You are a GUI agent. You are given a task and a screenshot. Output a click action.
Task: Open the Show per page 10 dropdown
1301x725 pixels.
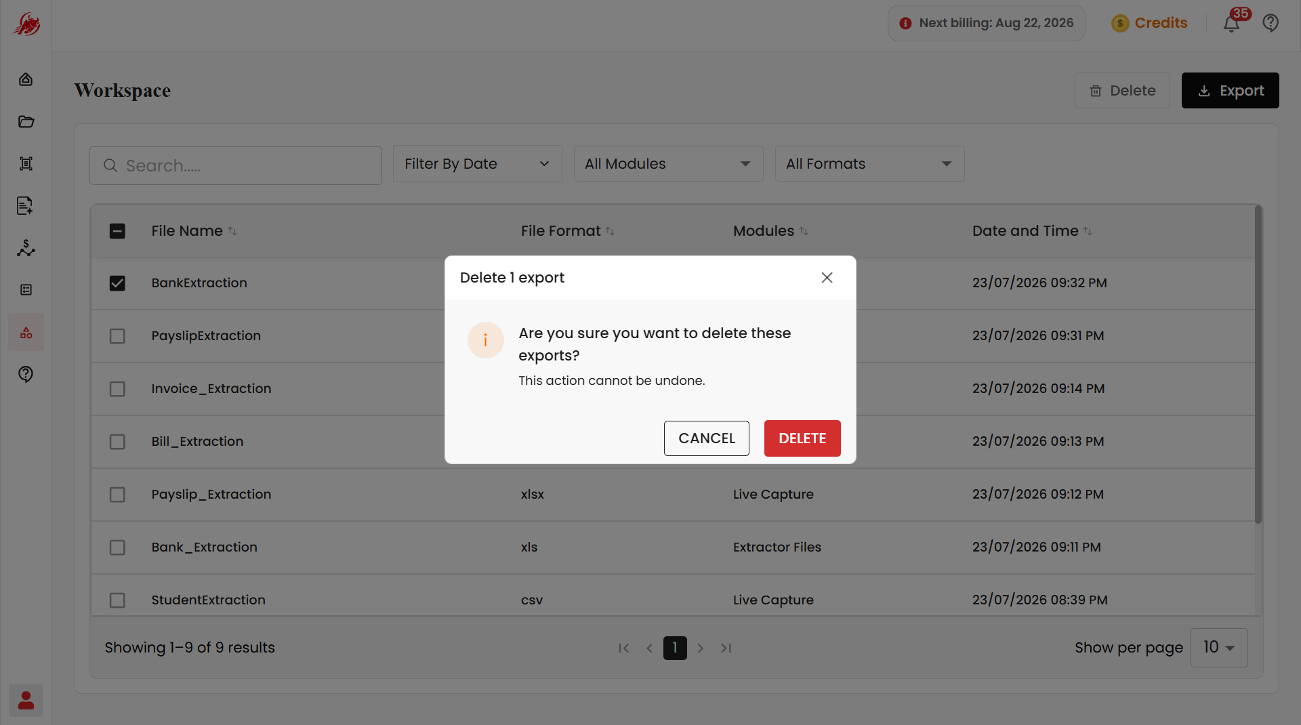point(1219,648)
